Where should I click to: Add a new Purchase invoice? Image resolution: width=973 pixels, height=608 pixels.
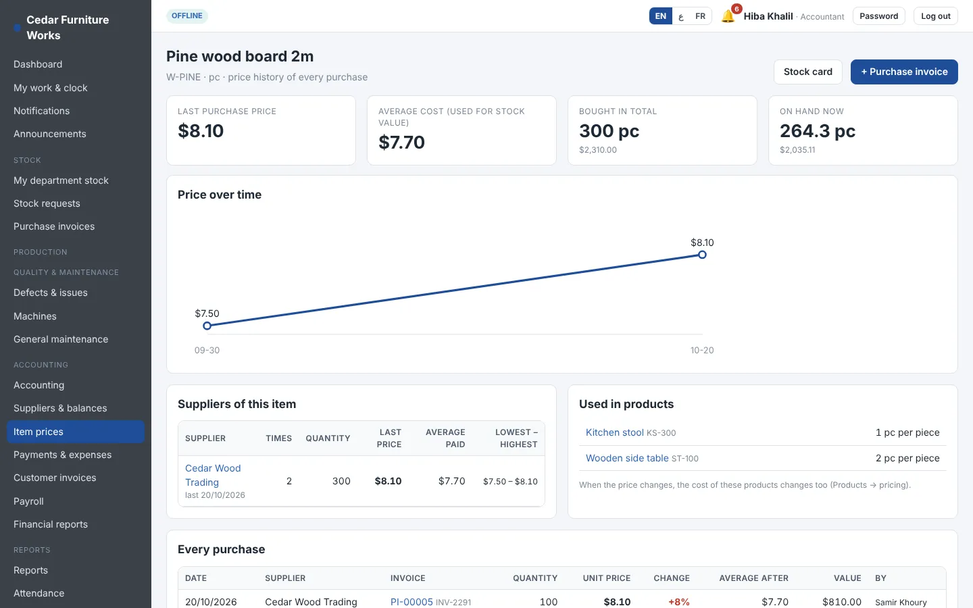click(x=904, y=72)
